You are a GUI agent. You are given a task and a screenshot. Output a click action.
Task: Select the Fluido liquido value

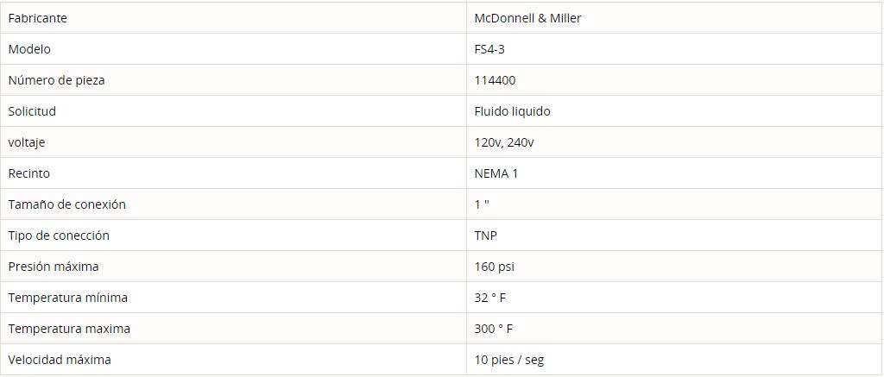pyautogui.click(x=513, y=111)
